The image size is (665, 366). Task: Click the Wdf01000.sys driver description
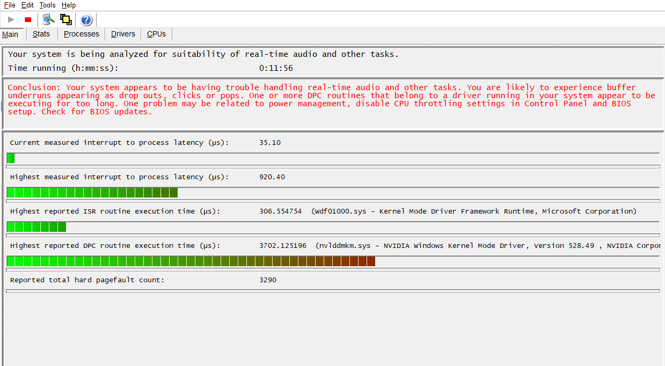[474, 211]
